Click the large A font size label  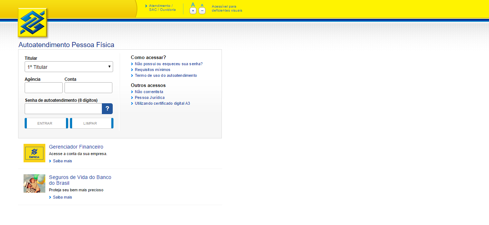click(x=193, y=4)
